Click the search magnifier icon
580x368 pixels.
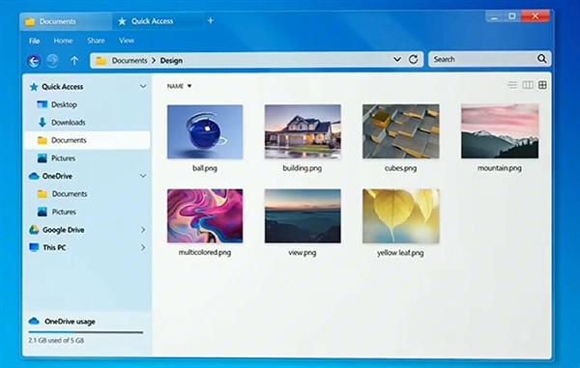[542, 58]
